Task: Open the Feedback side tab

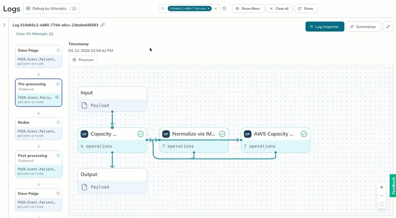Action: pyautogui.click(x=393, y=185)
